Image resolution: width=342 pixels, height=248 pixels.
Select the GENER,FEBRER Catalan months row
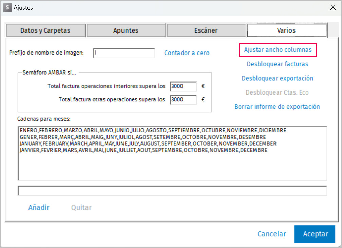(x=142, y=137)
